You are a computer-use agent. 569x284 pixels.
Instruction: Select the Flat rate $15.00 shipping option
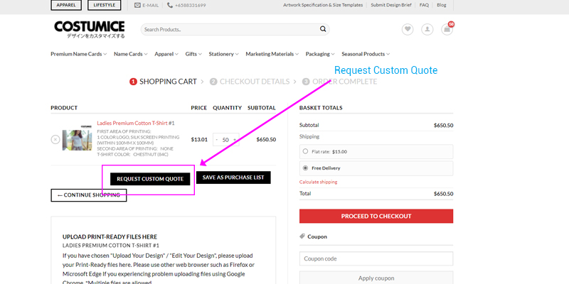tap(305, 151)
